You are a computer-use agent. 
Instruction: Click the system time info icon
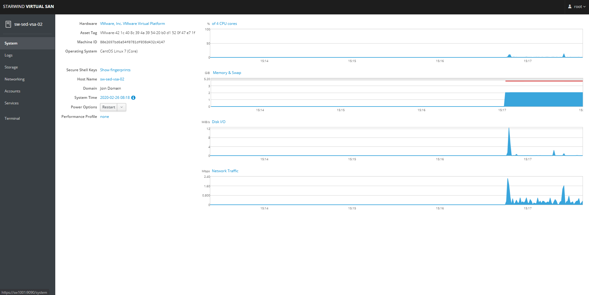pos(133,98)
